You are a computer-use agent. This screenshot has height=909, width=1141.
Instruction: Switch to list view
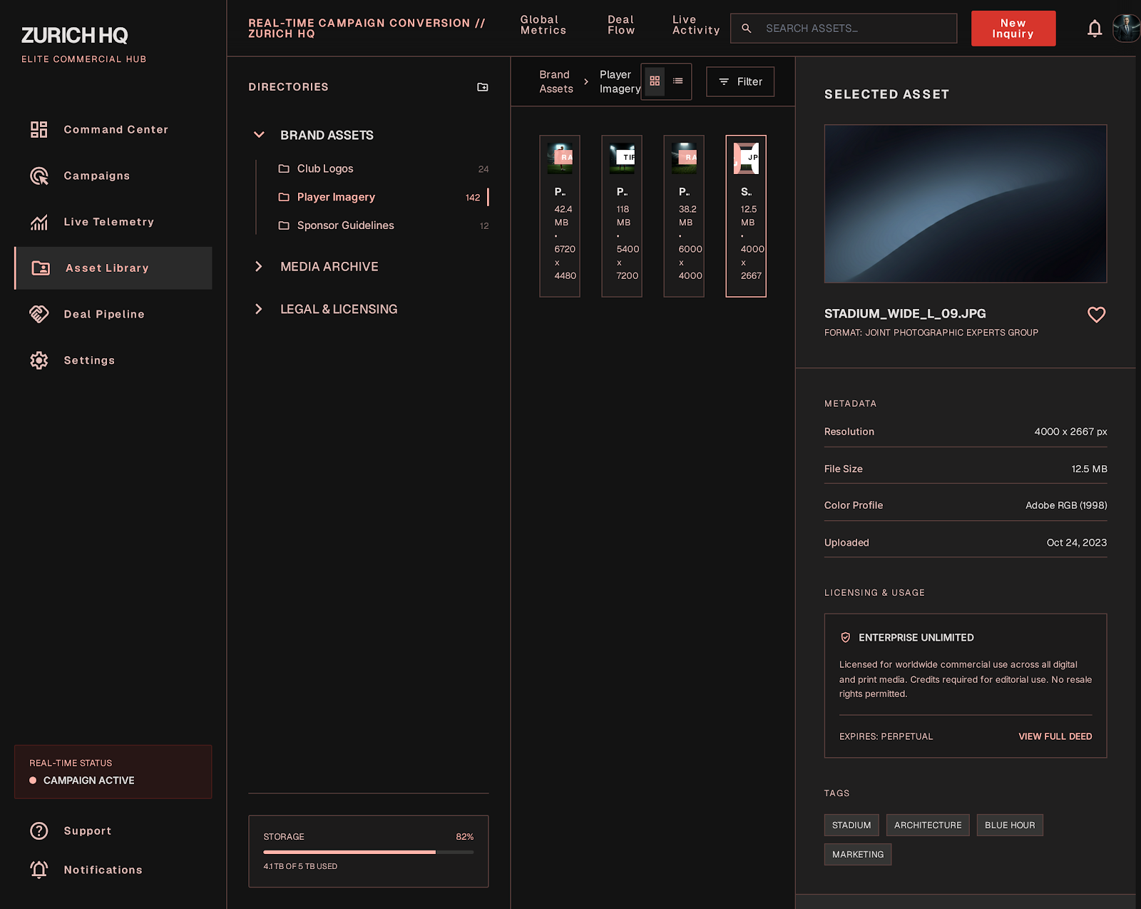tap(677, 81)
